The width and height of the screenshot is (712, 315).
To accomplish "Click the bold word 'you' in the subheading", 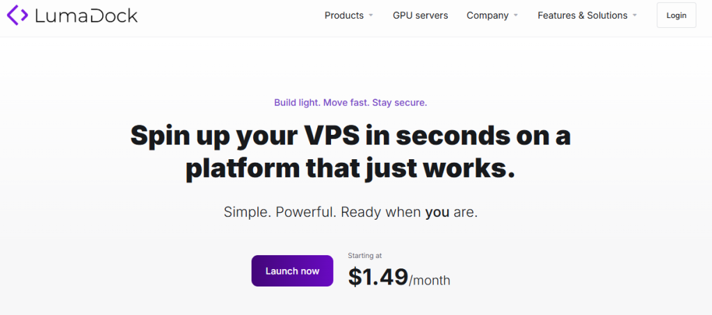I will click(x=437, y=213).
